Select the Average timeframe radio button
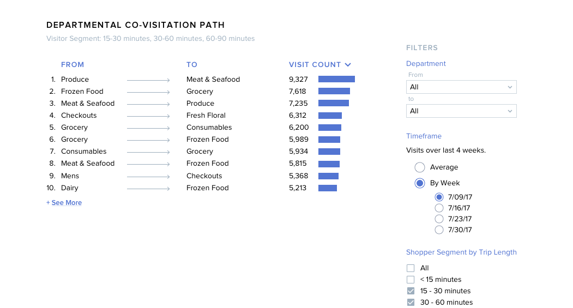Viewport: 573px width, 308px height. [x=420, y=167]
